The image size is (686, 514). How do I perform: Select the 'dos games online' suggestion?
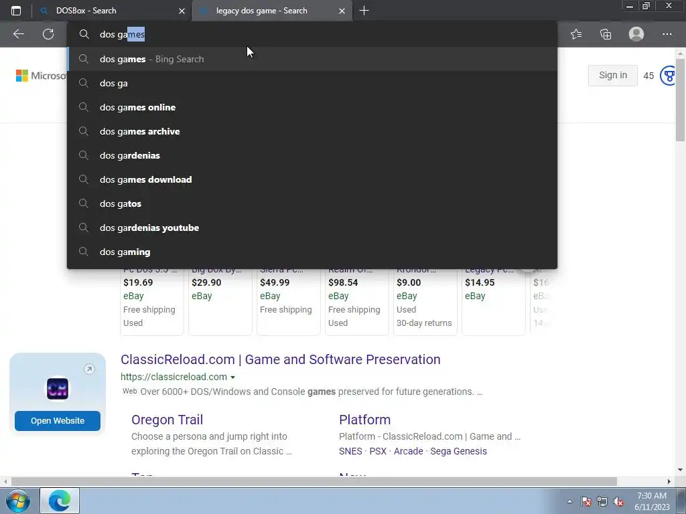tap(312, 107)
